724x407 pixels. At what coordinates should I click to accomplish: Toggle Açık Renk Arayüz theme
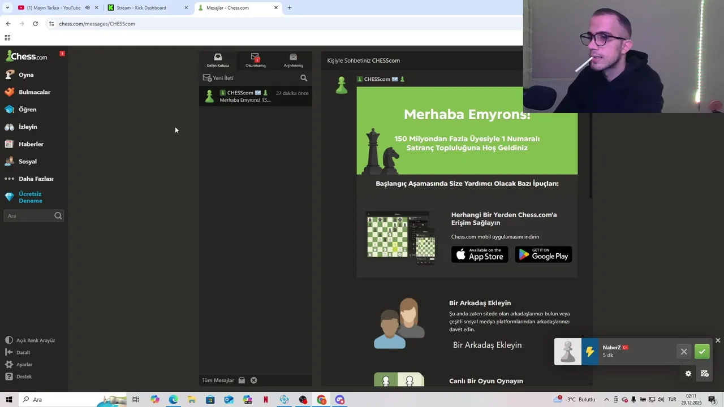(30, 340)
